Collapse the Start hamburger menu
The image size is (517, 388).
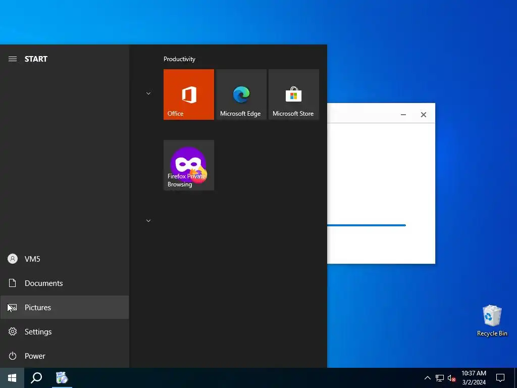coord(13,59)
